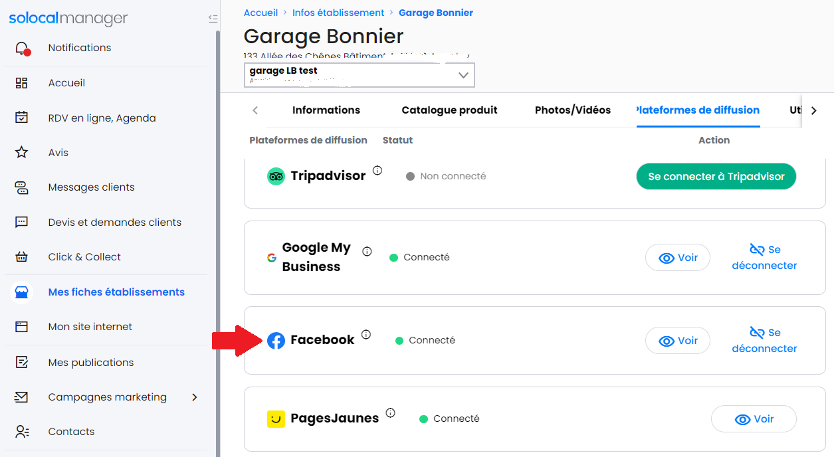The image size is (834, 457).
Task: Click the Devis et demandes speech-bubble icon
Action: pyautogui.click(x=22, y=223)
